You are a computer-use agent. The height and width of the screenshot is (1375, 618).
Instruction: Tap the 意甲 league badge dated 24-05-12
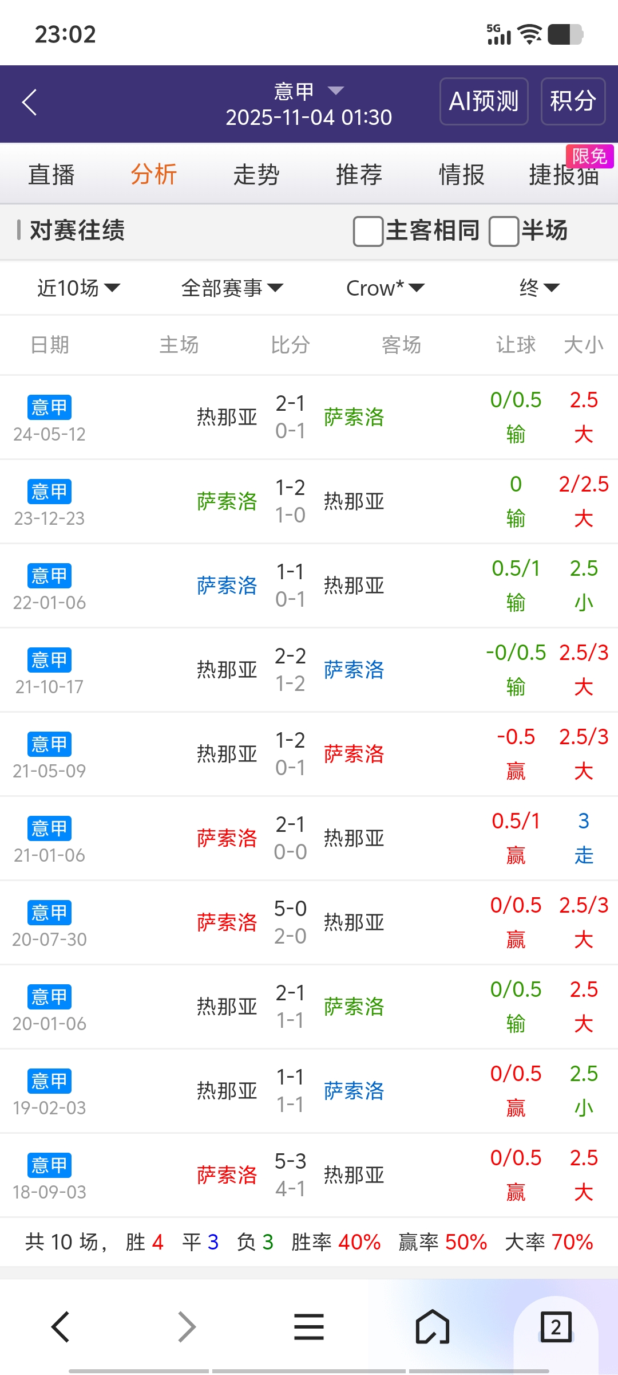[49, 407]
